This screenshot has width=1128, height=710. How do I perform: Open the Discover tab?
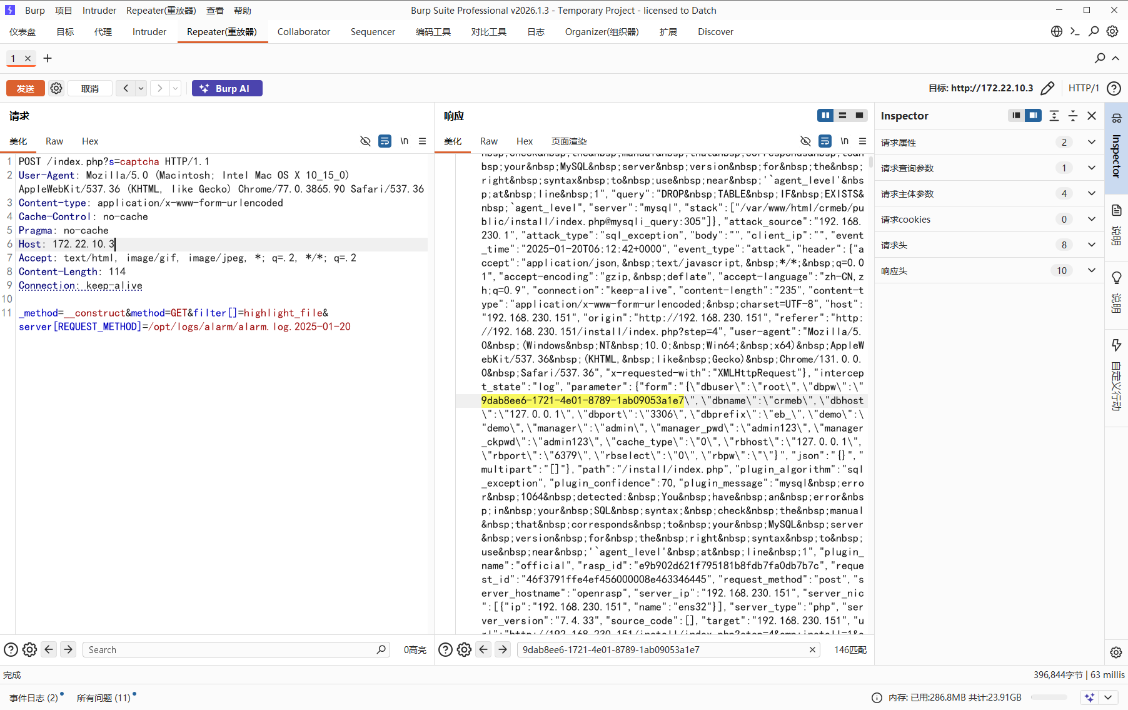pyautogui.click(x=715, y=32)
